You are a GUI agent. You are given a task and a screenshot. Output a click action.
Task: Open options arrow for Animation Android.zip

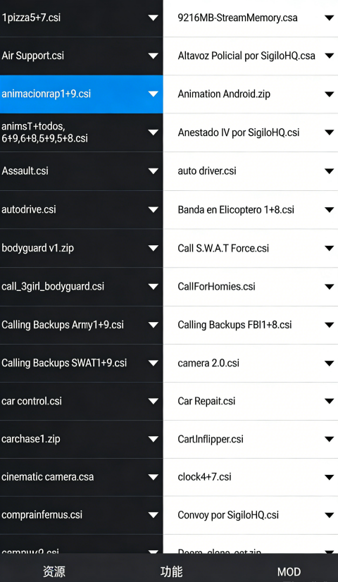[x=329, y=94]
